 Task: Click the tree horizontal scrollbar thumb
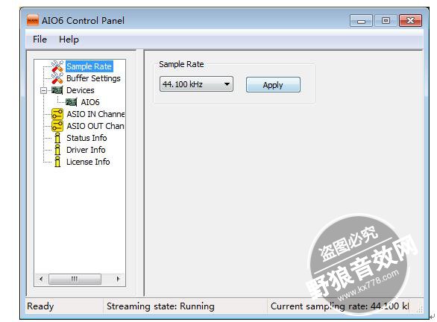point(75,279)
